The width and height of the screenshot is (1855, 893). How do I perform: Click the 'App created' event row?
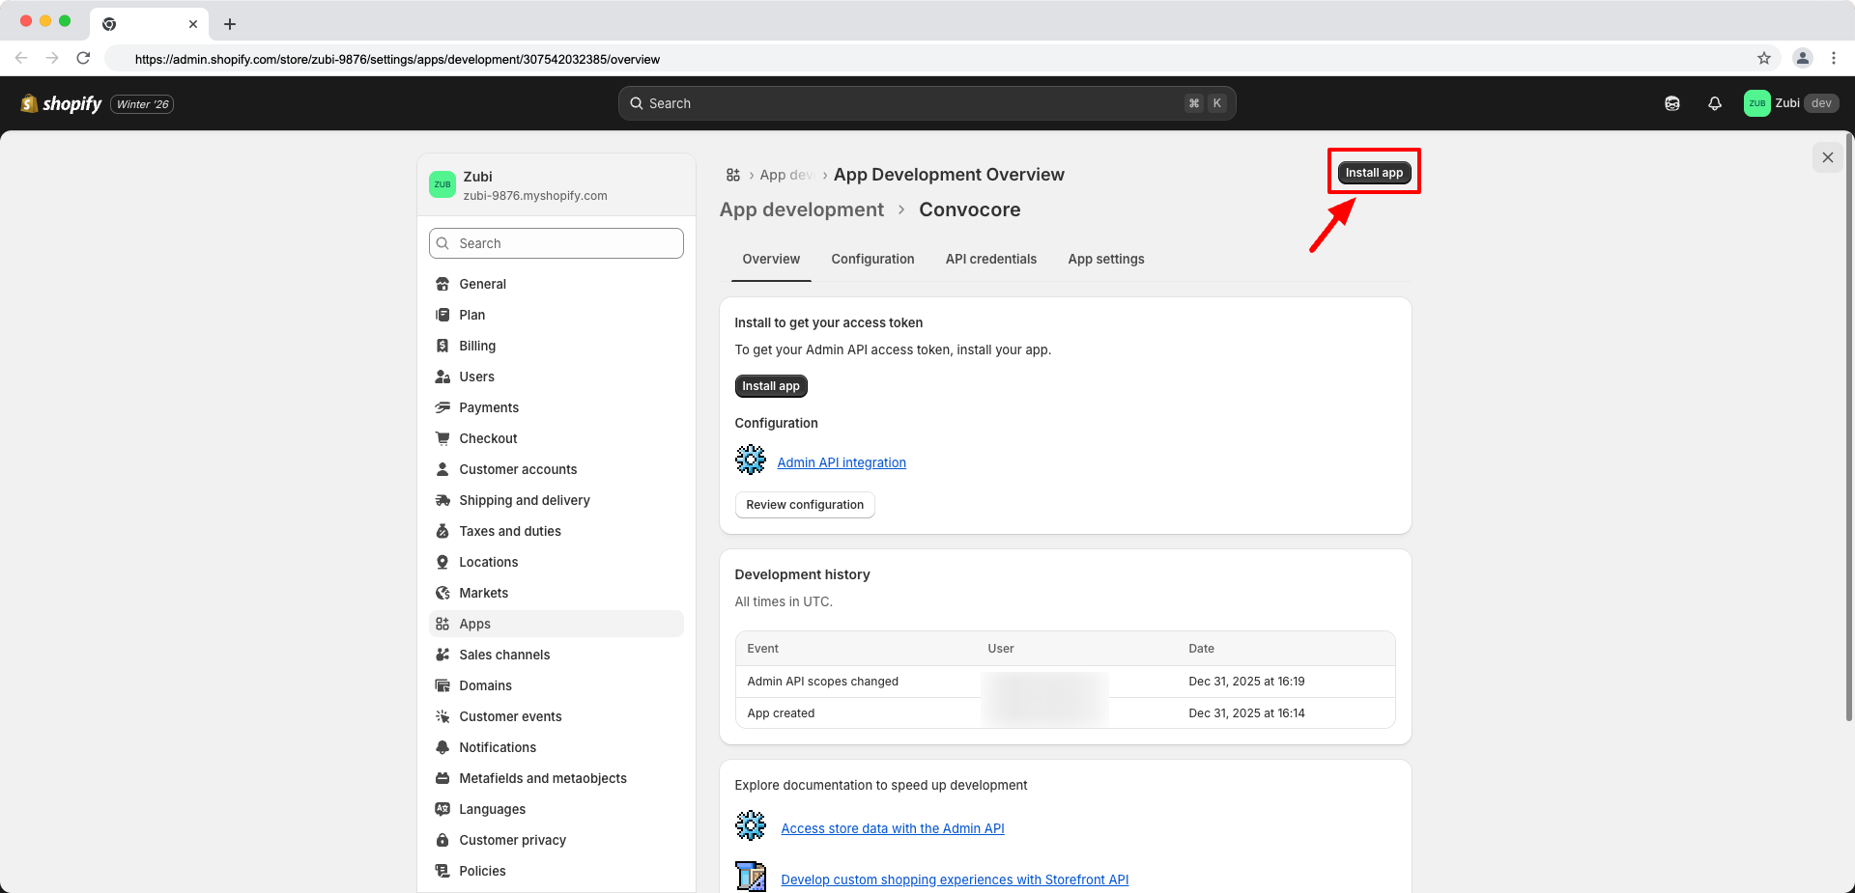tap(1066, 713)
